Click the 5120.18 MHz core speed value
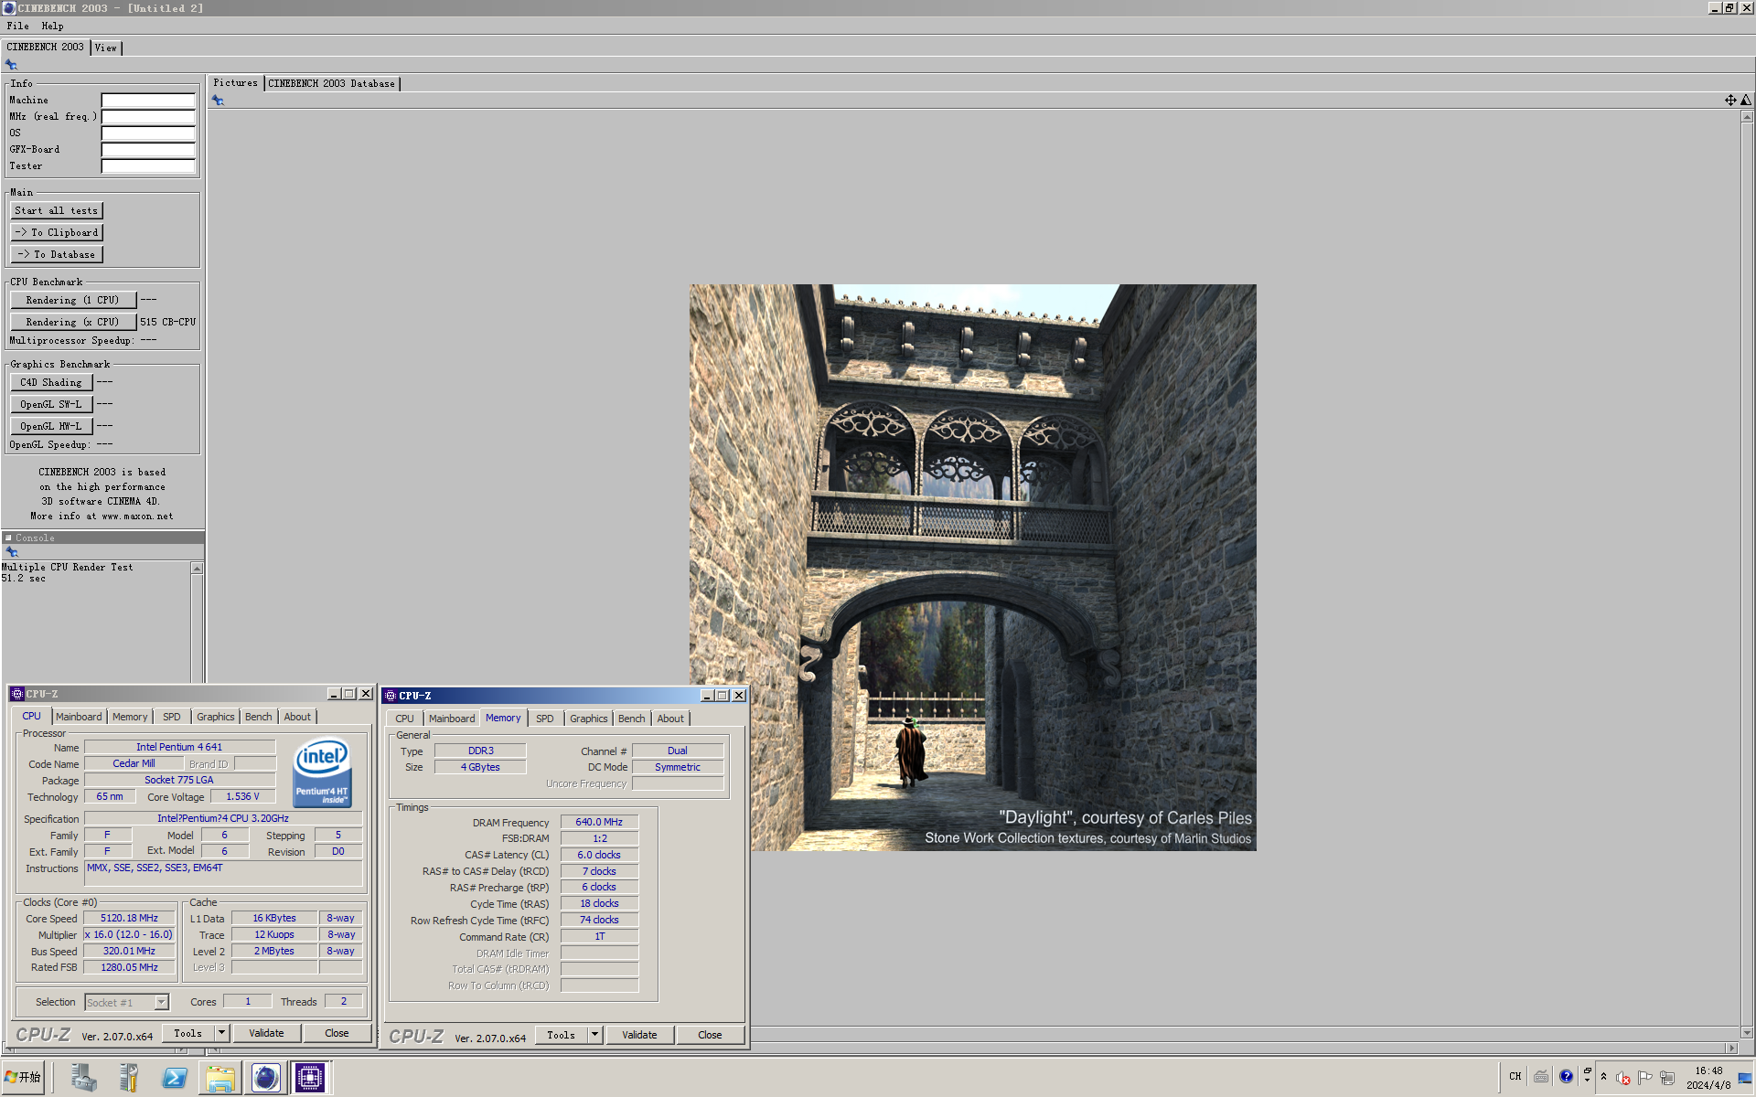 tap(129, 918)
